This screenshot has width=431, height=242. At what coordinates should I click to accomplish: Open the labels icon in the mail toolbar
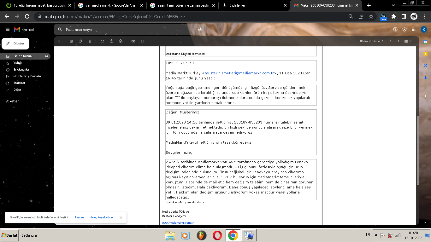pos(143,41)
